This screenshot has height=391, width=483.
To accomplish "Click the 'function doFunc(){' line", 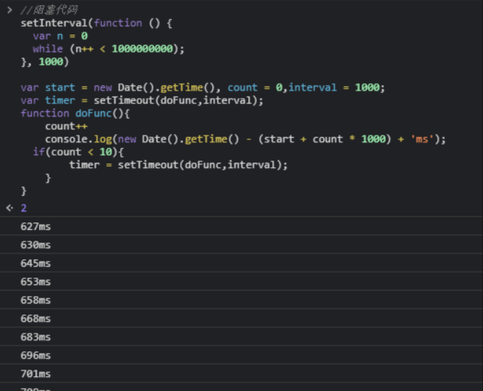I will click(x=75, y=113).
